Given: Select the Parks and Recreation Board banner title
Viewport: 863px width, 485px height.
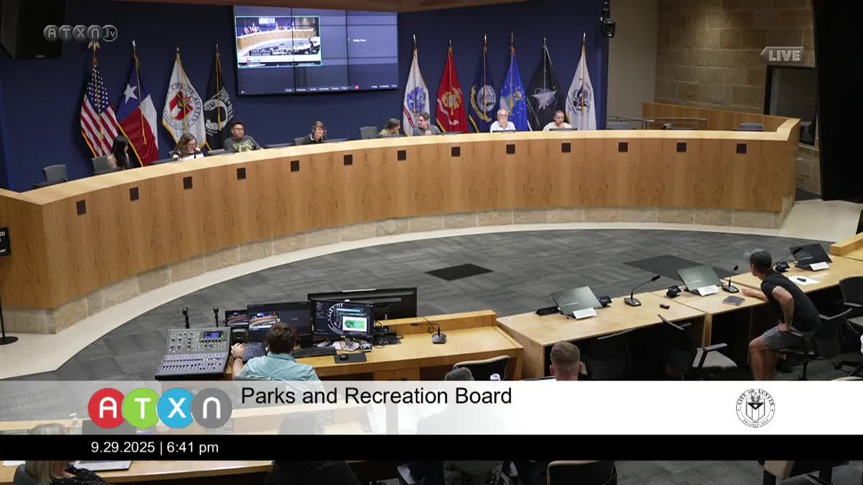Looking at the screenshot, I should point(376,396).
